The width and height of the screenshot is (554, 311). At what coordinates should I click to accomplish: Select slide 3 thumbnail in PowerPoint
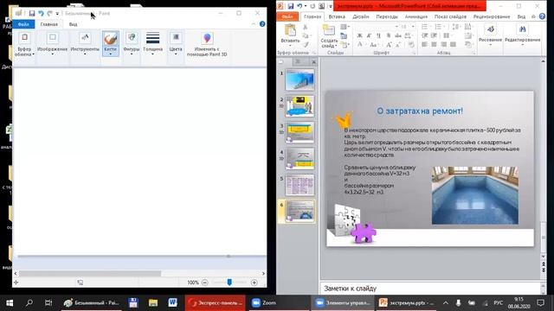click(300, 132)
